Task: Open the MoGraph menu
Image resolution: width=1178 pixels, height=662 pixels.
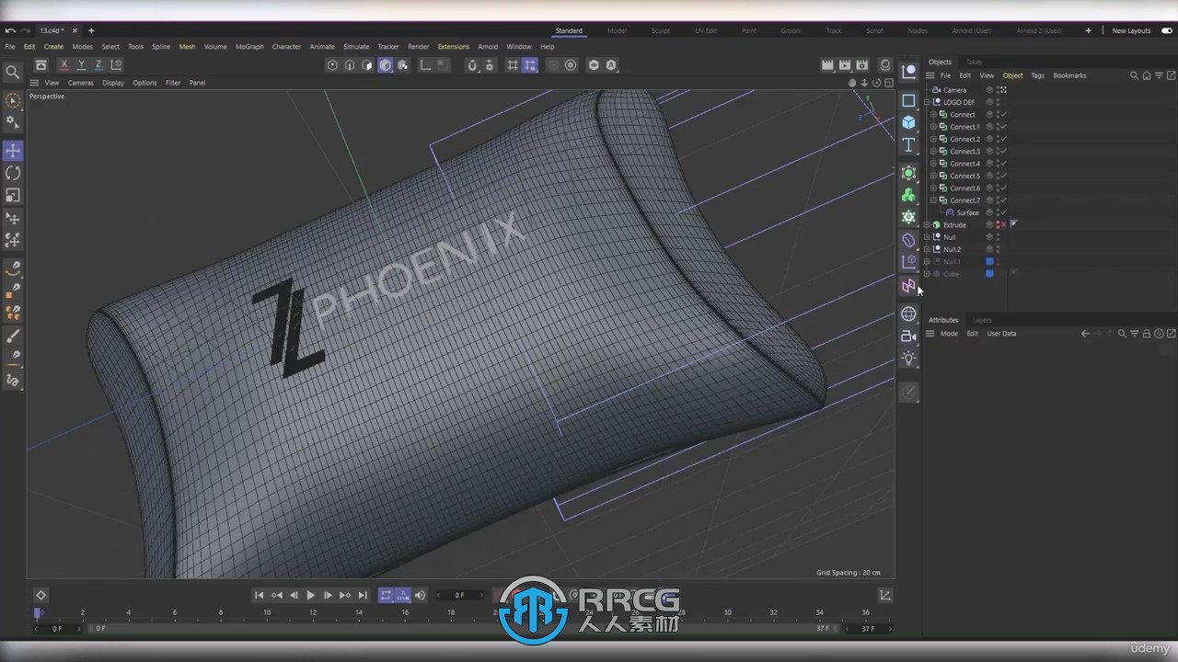Action: (x=249, y=47)
